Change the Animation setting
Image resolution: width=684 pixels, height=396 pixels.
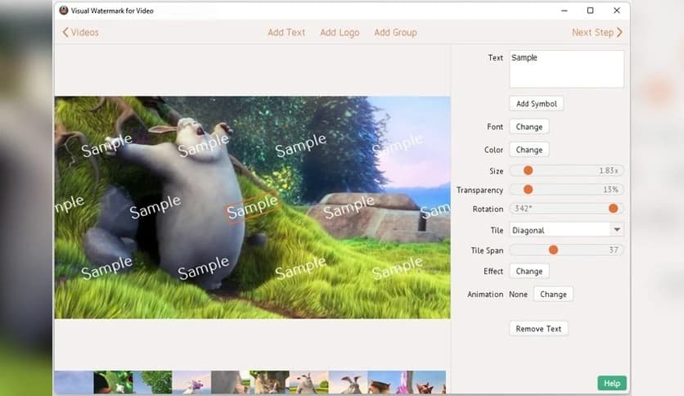click(553, 295)
